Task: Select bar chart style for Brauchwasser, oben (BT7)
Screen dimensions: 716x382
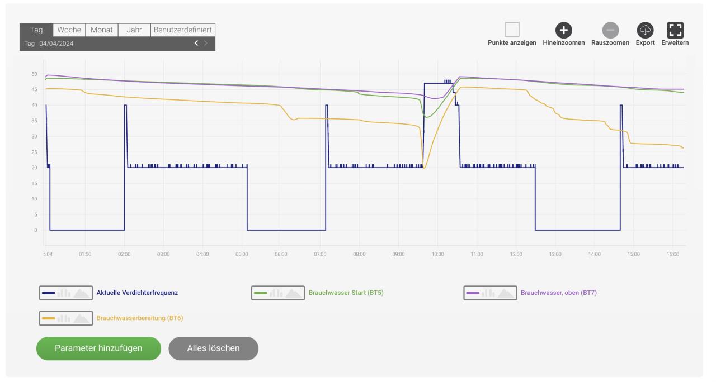Action: point(489,293)
